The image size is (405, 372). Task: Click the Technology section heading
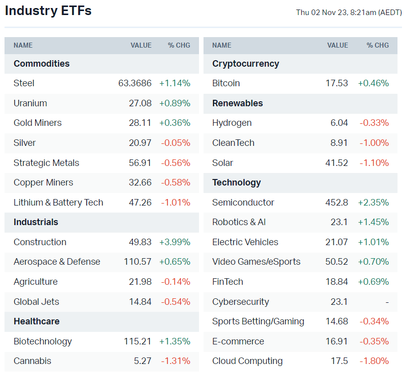237,182
